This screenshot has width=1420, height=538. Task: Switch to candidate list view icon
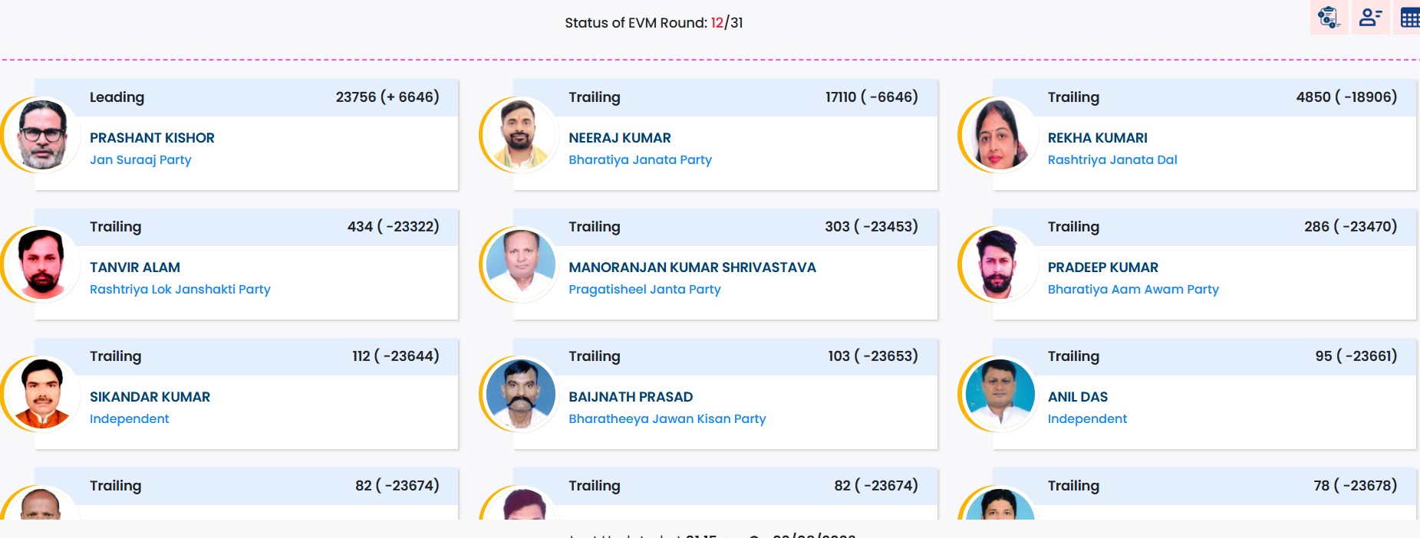tap(1370, 17)
